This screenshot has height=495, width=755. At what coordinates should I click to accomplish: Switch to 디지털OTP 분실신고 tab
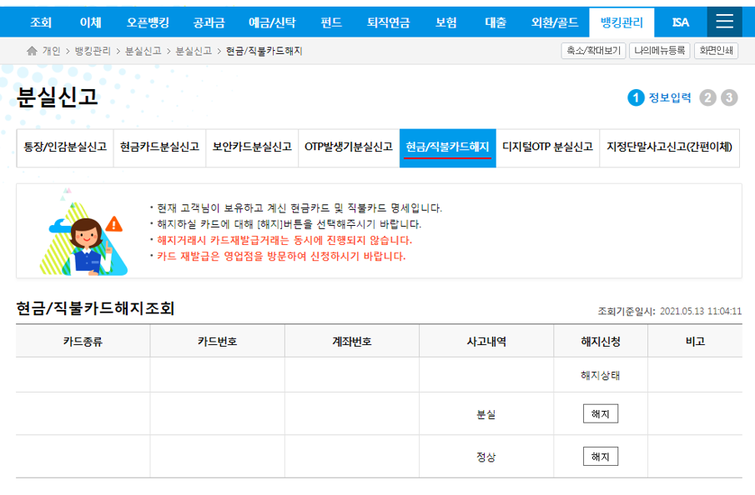click(547, 147)
